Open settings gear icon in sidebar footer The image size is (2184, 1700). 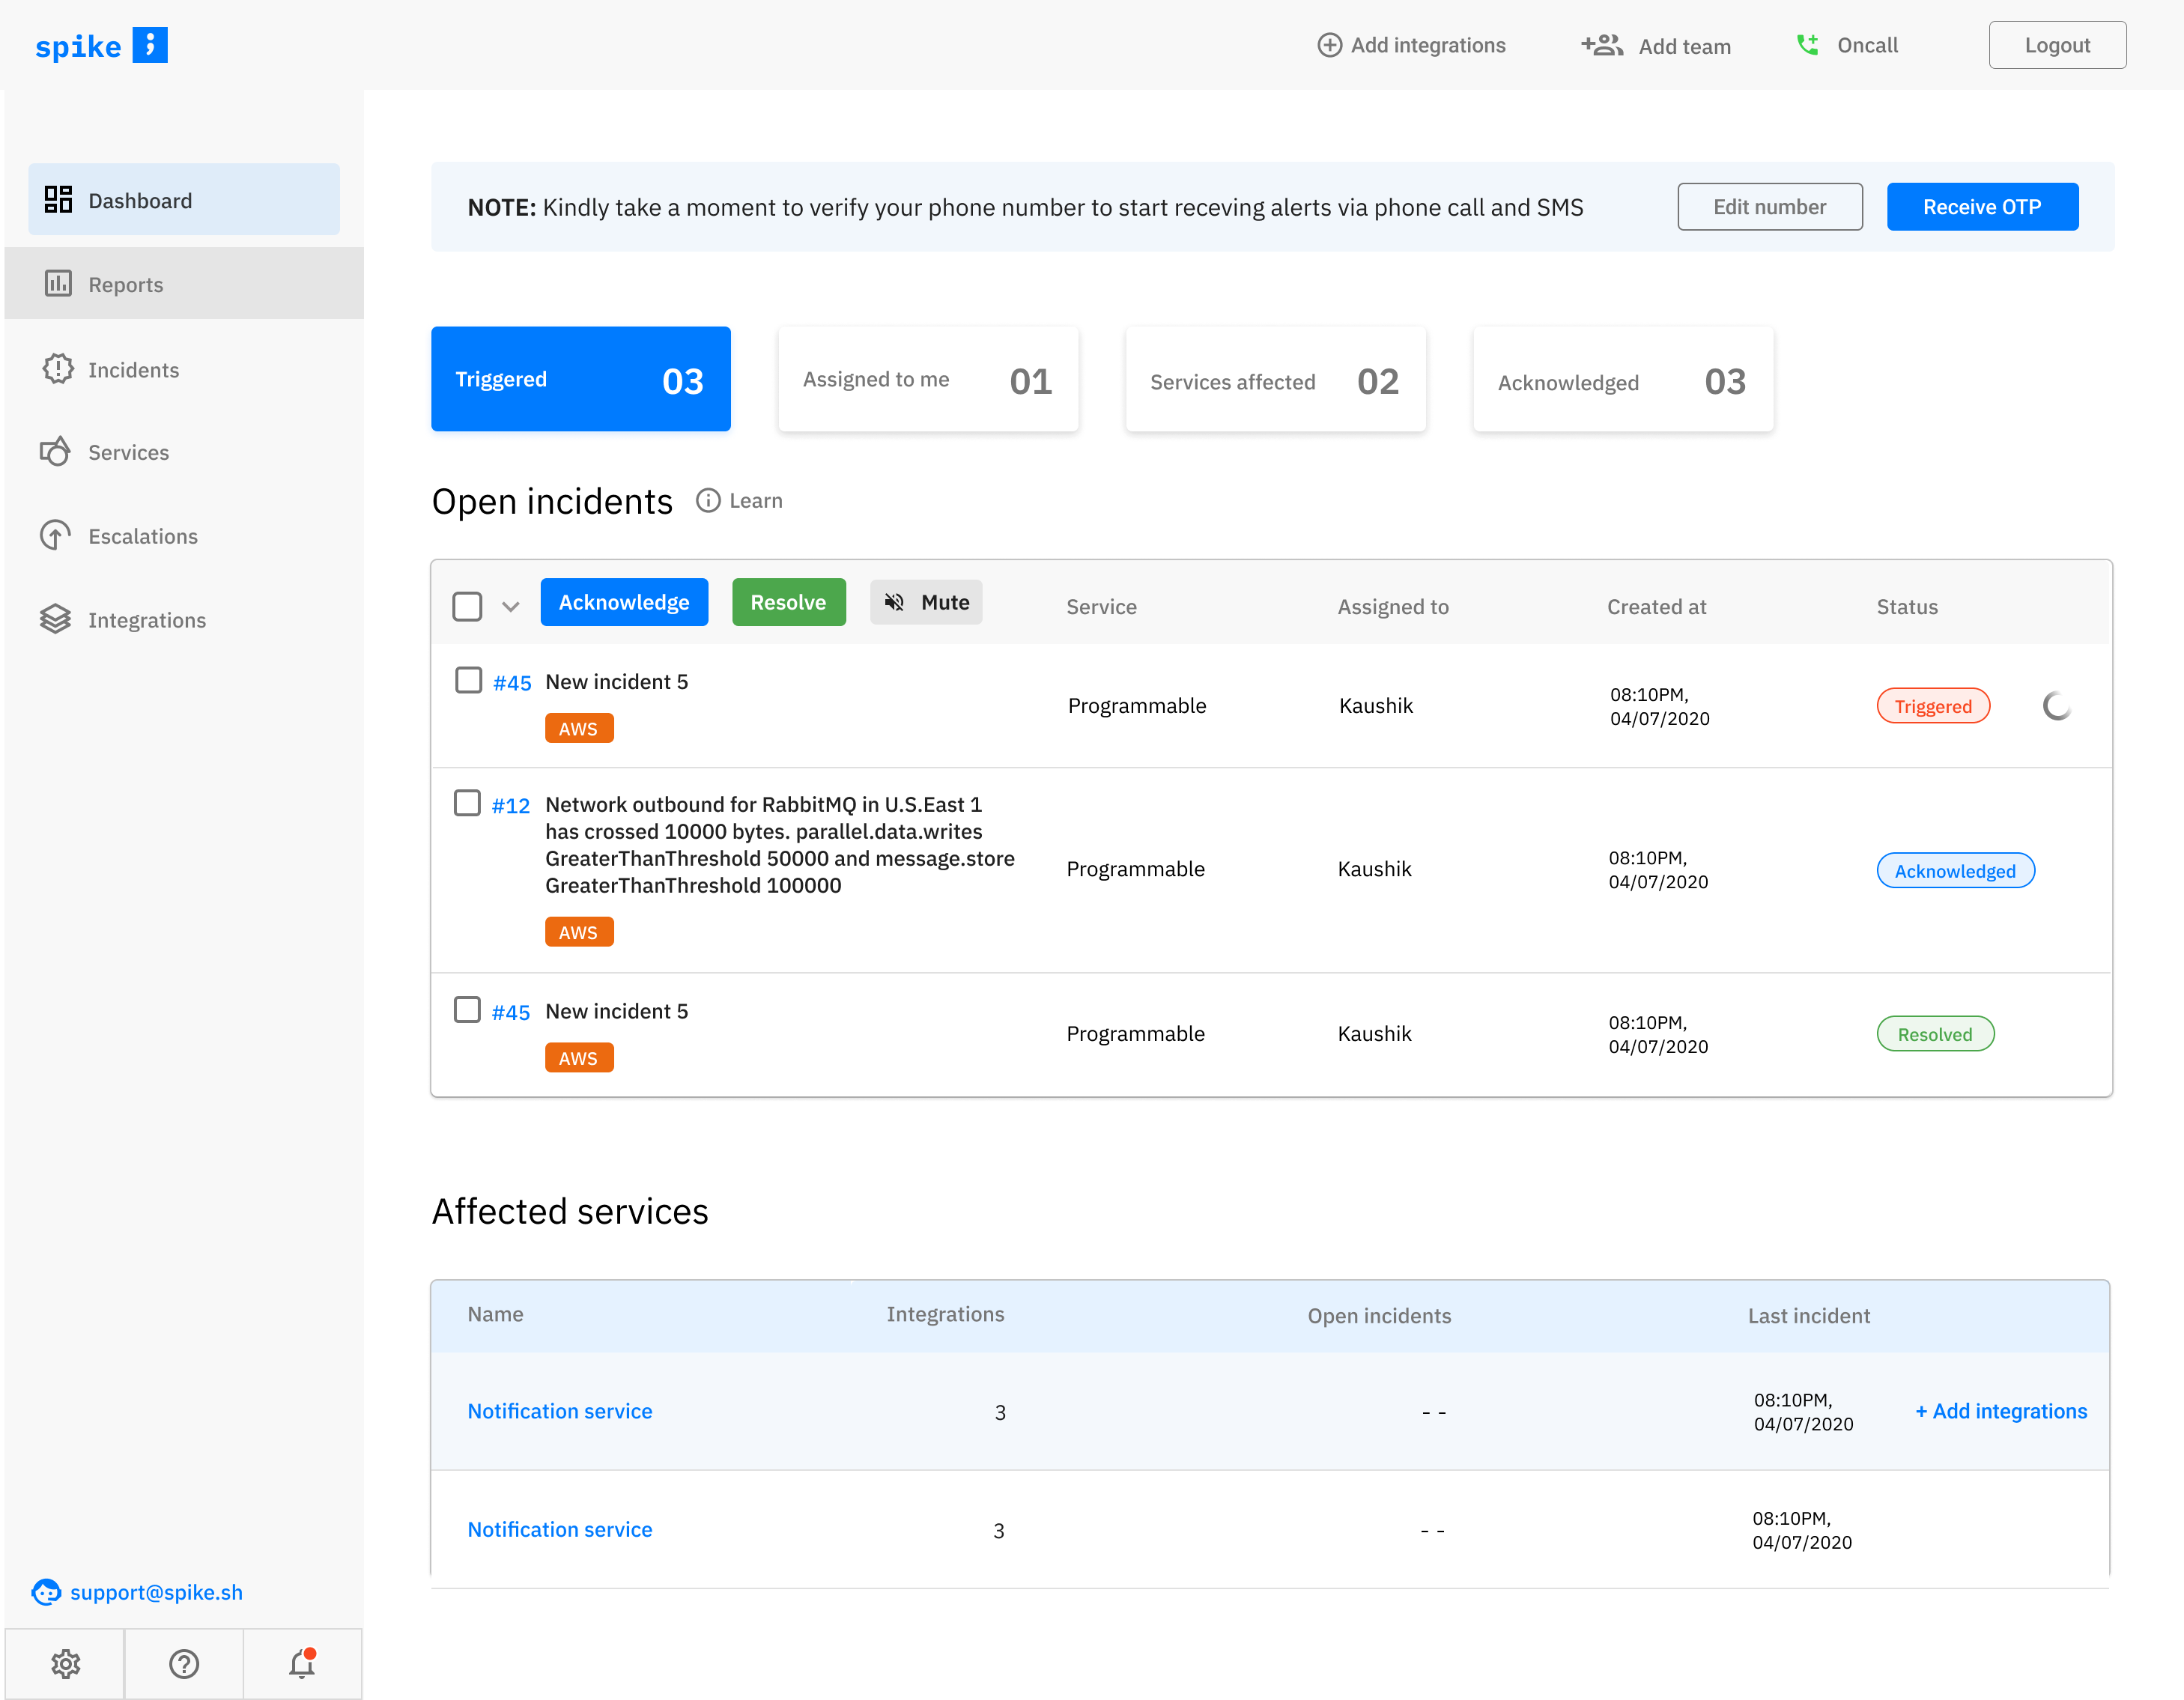point(65,1664)
